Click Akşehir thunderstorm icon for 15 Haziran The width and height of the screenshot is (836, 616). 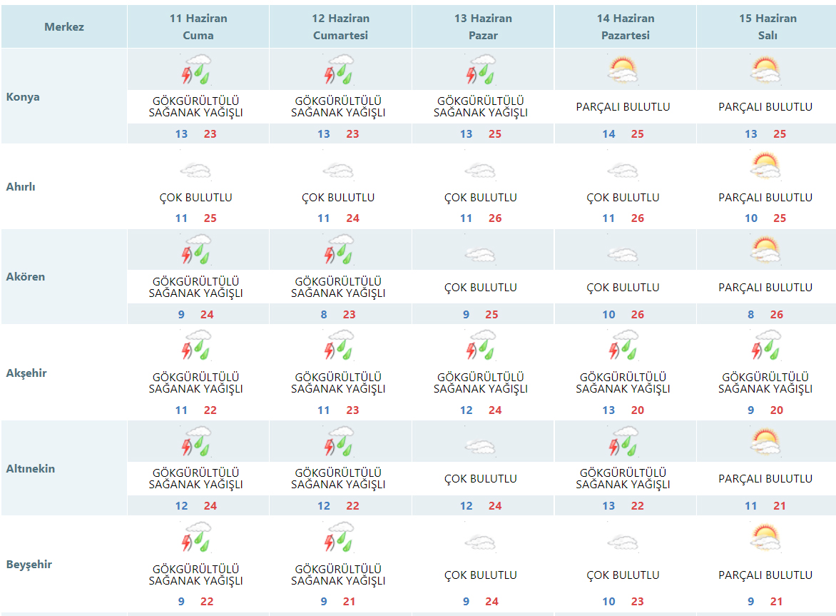point(765,345)
